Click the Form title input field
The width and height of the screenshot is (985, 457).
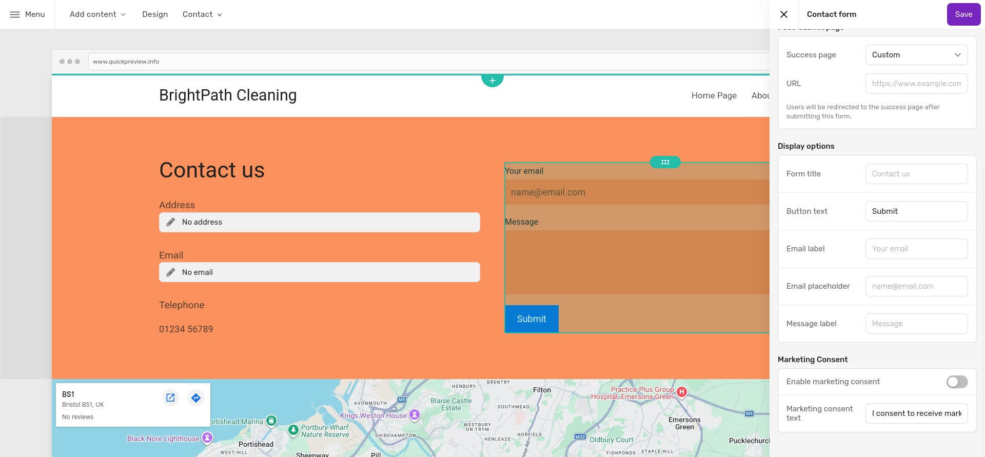tap(917, 174)
